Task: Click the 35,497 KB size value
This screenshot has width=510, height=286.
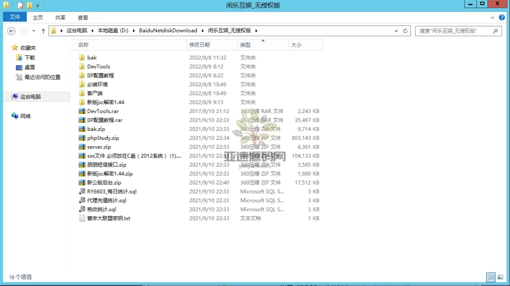Action: [x=307, y=120]
